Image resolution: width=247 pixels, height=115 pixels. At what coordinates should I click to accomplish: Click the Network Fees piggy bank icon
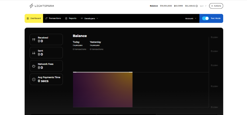point(34,66)
